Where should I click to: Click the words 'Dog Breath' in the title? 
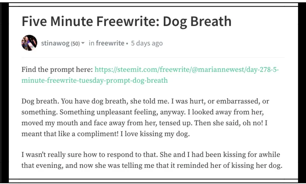[197, 21]
